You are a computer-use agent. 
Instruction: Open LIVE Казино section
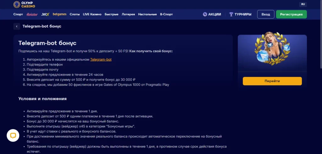coord(92,14)
